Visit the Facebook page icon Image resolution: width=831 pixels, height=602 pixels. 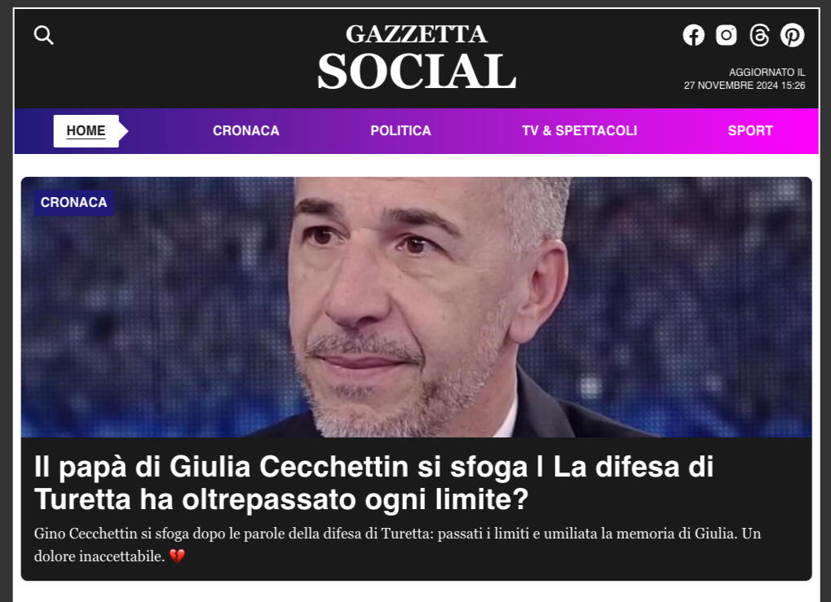(x=693, y=36)
